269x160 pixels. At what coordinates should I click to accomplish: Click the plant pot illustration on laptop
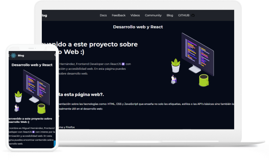click(x=176, y=66)
